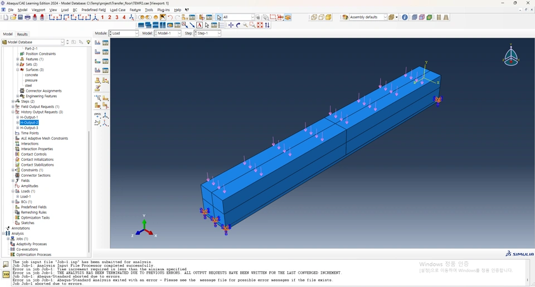535x287 pixels.
Task: Open the Viewport menu
Action: click(x=38, y=10)
